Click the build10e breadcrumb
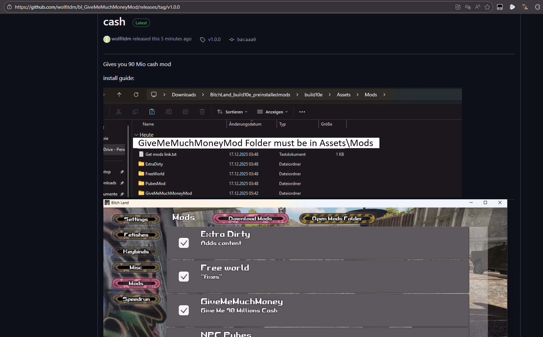543x337 pixels. [x=313, y=95]
